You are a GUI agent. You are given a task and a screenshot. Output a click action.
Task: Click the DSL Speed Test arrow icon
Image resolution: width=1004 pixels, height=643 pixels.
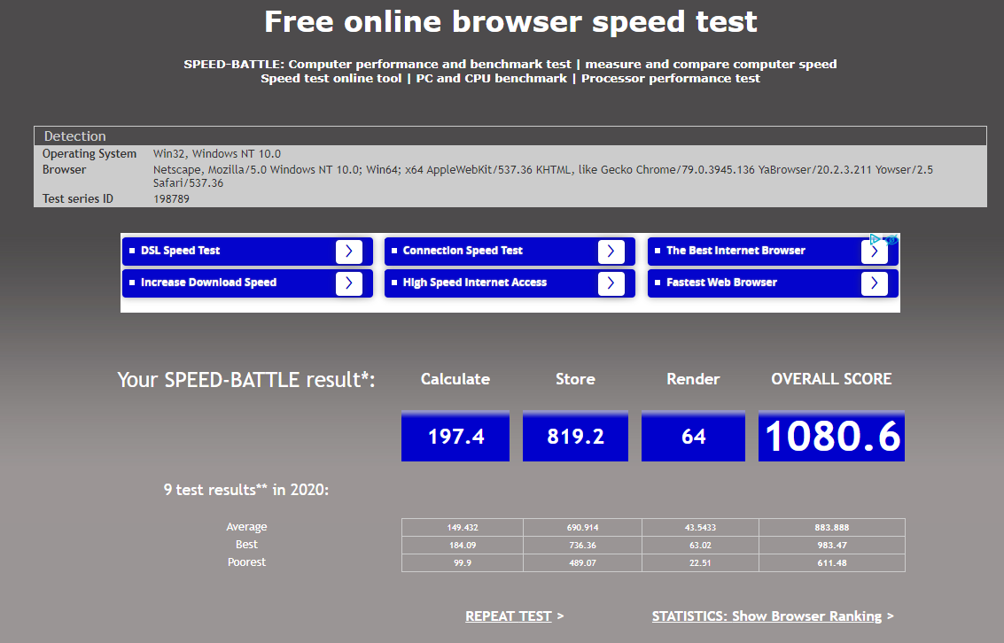tap(349, 252)
